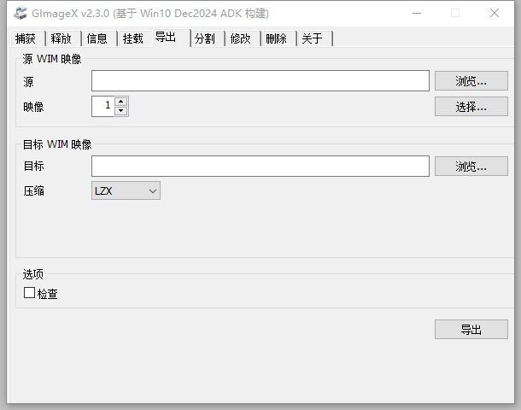Select the 删除 tab
Viewport: 521px width, 410px height.
277,38
